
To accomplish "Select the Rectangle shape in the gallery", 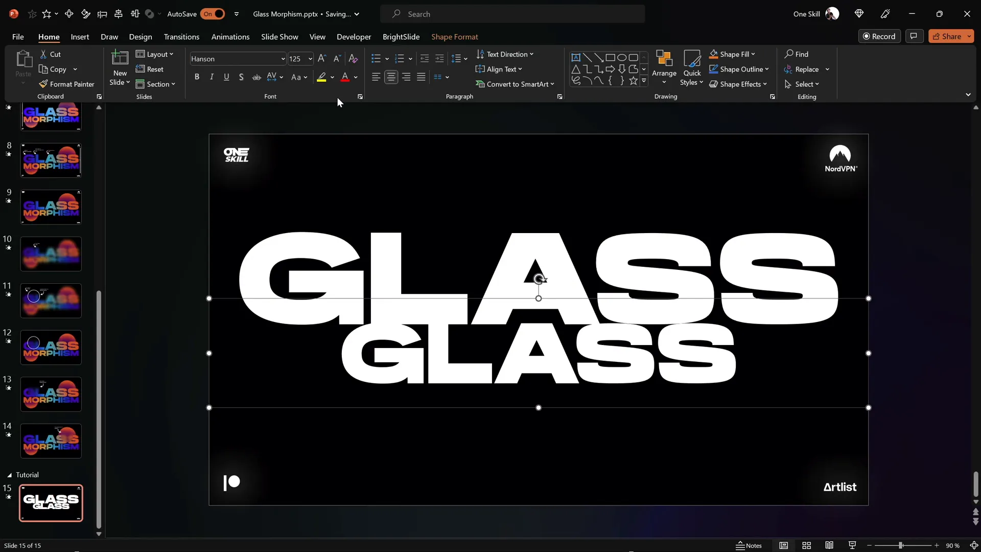I will point(610,57).
